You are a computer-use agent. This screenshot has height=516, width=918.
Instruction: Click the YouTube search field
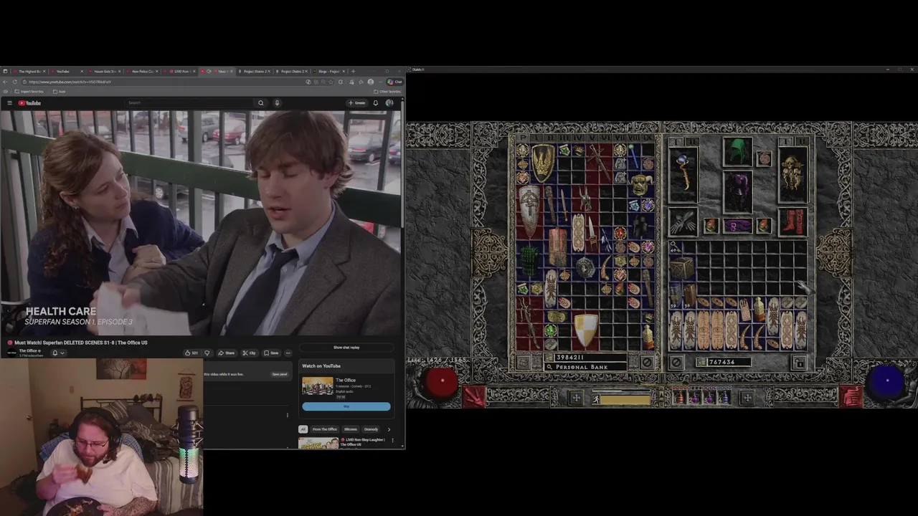(190, 102)
